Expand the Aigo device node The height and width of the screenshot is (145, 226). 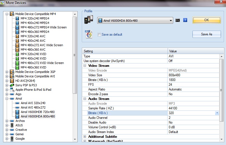pyautogui.click(x=7, y=94)
